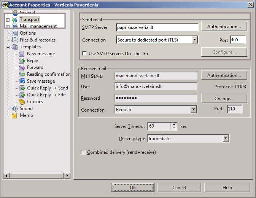
Task: Collapse the Templates tree node
Action: point(8,47)
